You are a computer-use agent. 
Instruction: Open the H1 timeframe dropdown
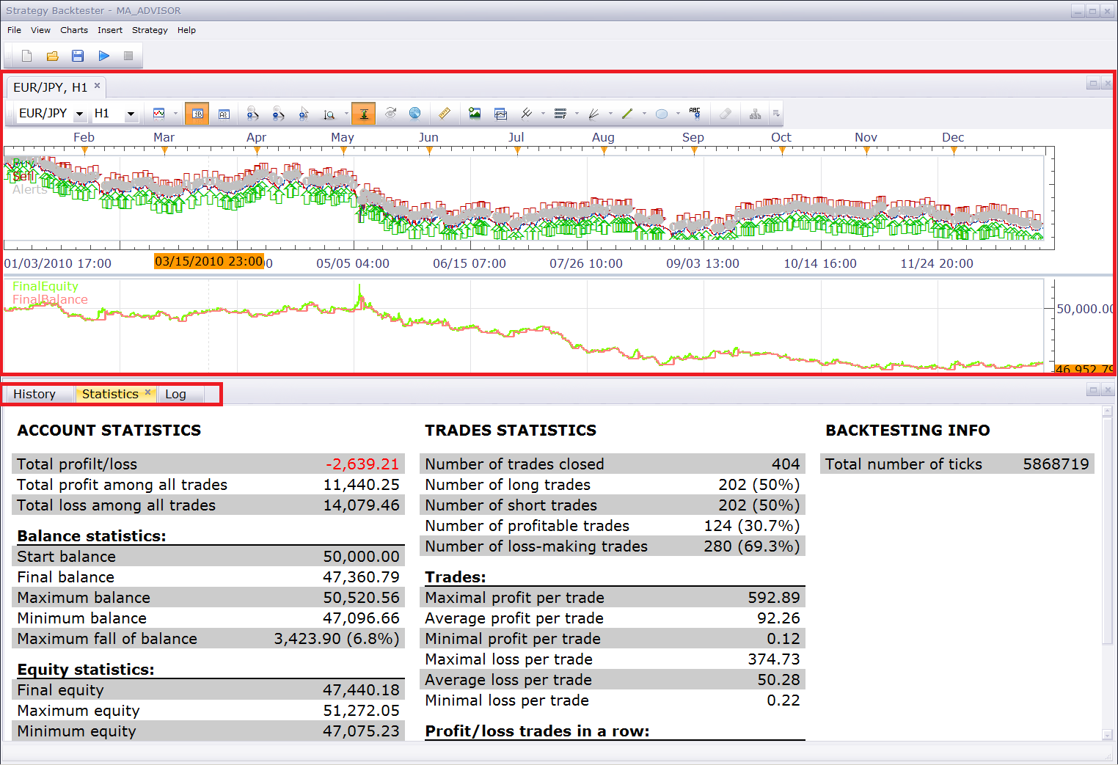131,114
